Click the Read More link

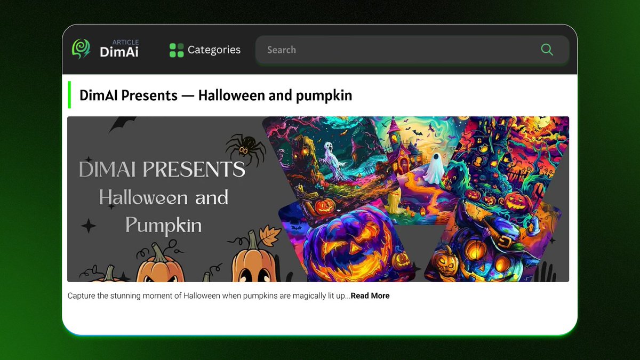(370, 295)
